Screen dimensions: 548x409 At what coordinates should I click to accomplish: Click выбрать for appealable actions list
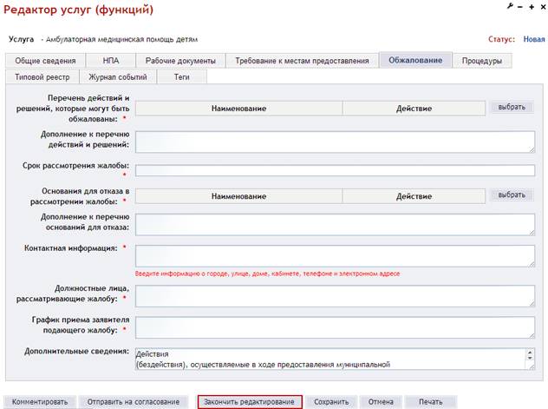[x=512, y=107]
